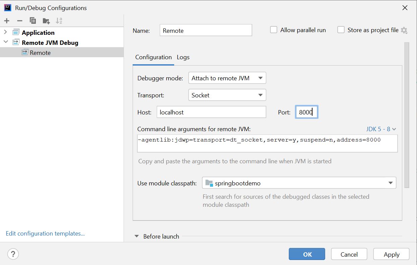417x265 pixels.
Task: Click the Host input field
Action: pos(211,112)
